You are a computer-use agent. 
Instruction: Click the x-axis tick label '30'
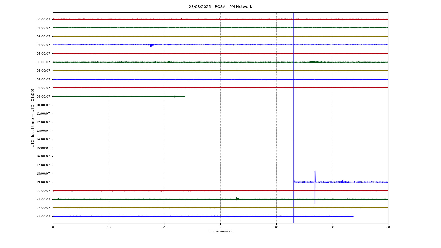[x=220, y=227]
